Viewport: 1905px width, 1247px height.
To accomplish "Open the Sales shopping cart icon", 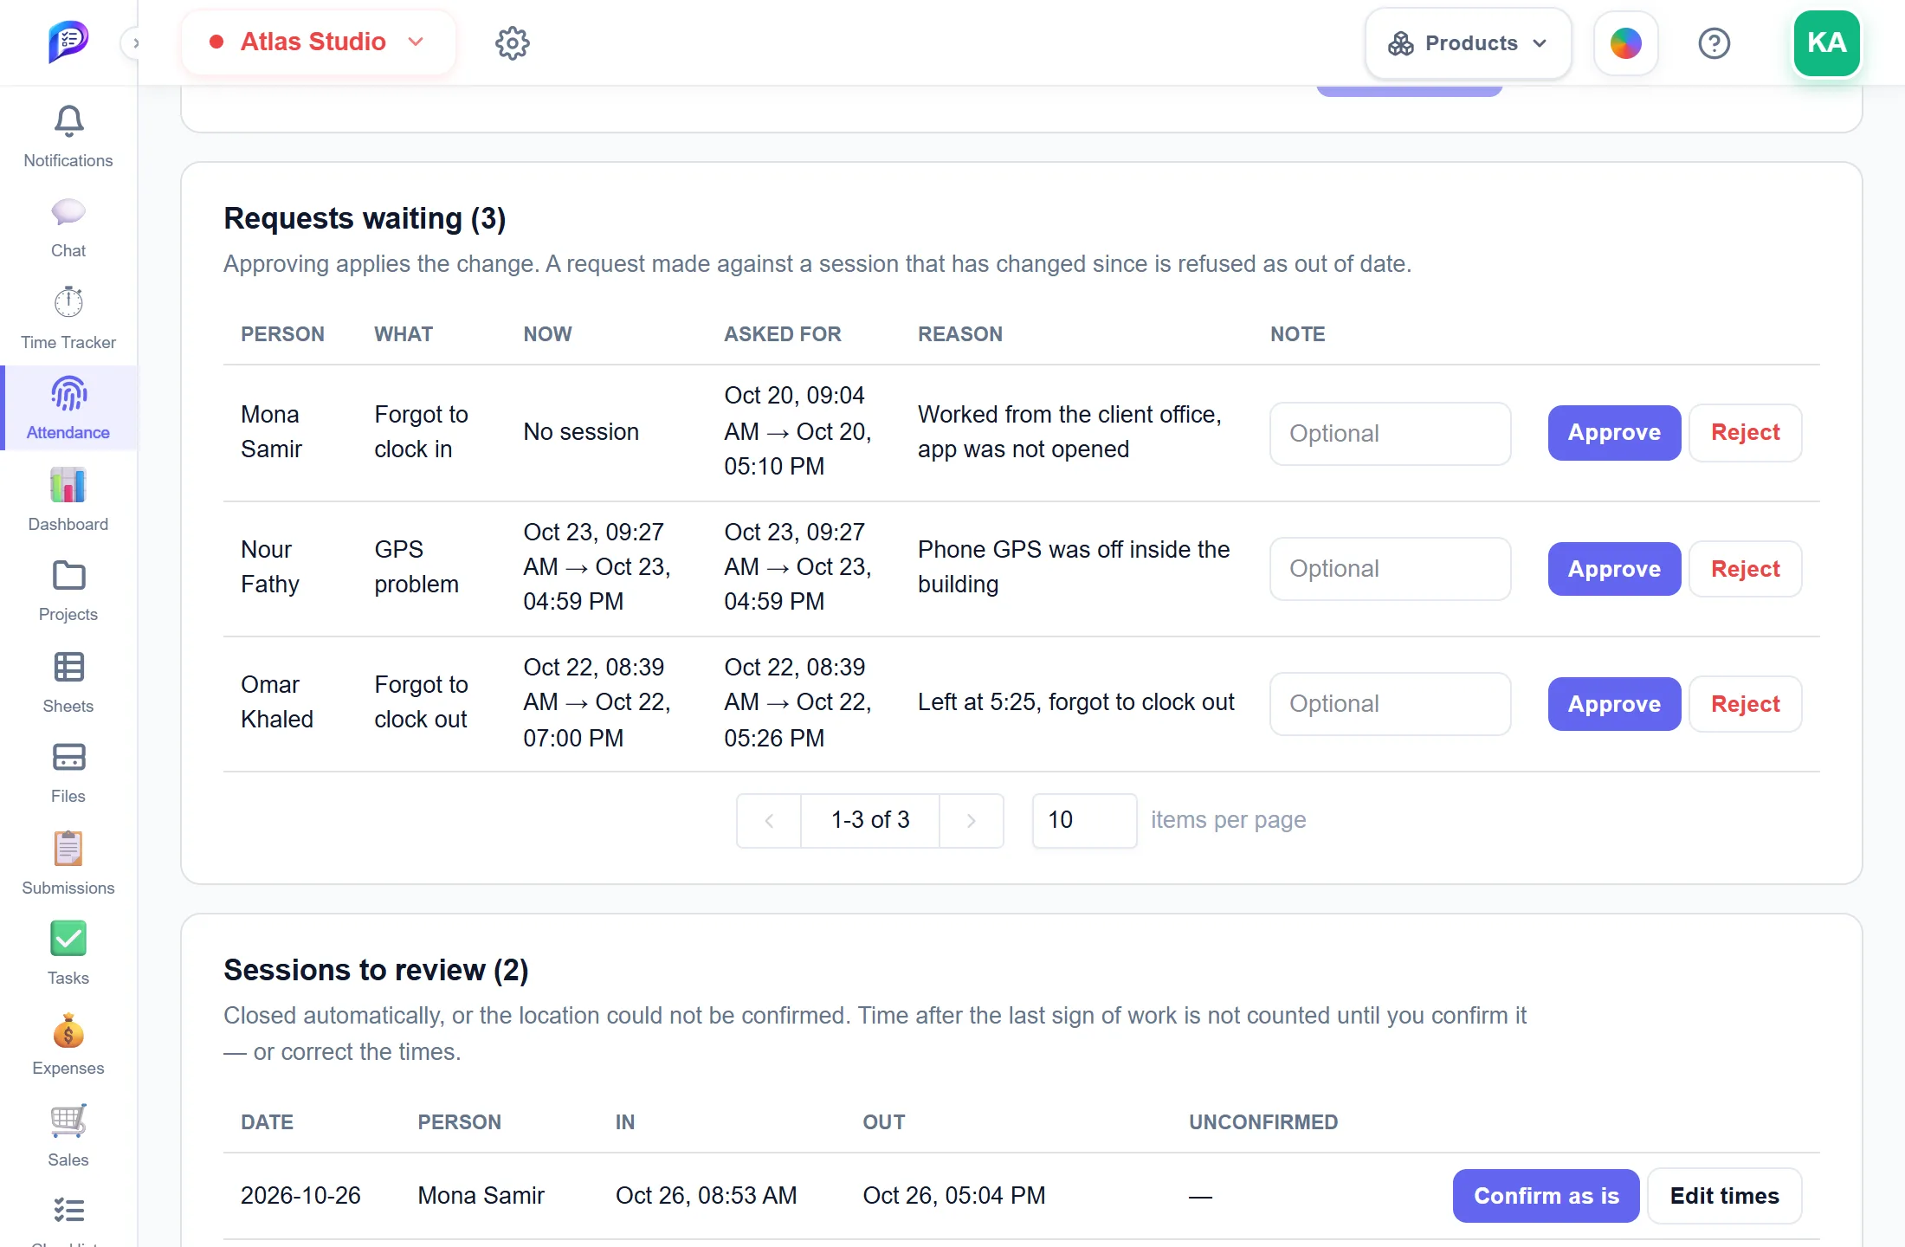I will [68, 1121].
